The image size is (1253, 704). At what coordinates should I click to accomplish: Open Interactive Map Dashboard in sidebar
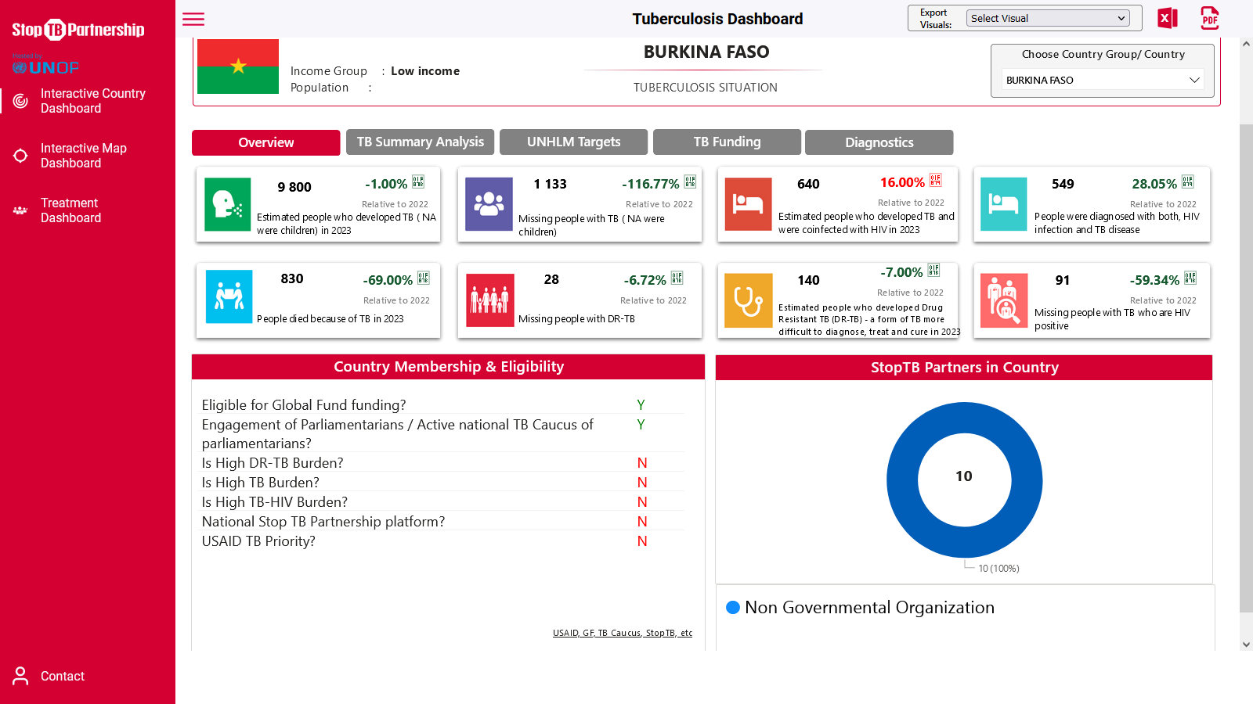83,156
